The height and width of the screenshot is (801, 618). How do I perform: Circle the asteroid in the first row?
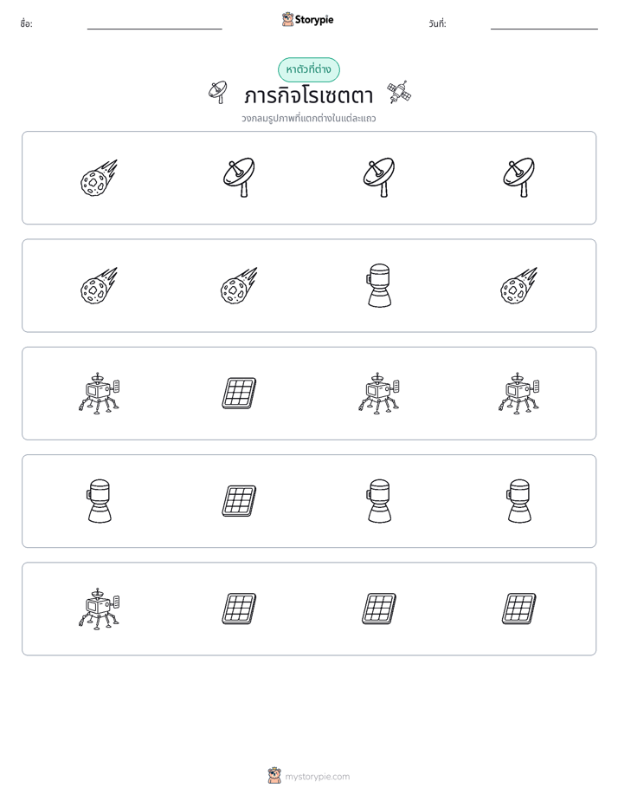[x=99, y=178]
